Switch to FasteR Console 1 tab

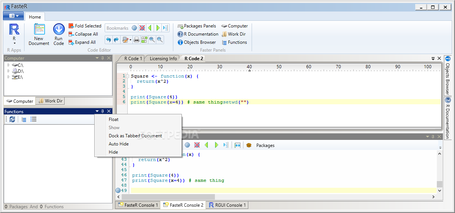pyautogui.click(x=138, y=205)
